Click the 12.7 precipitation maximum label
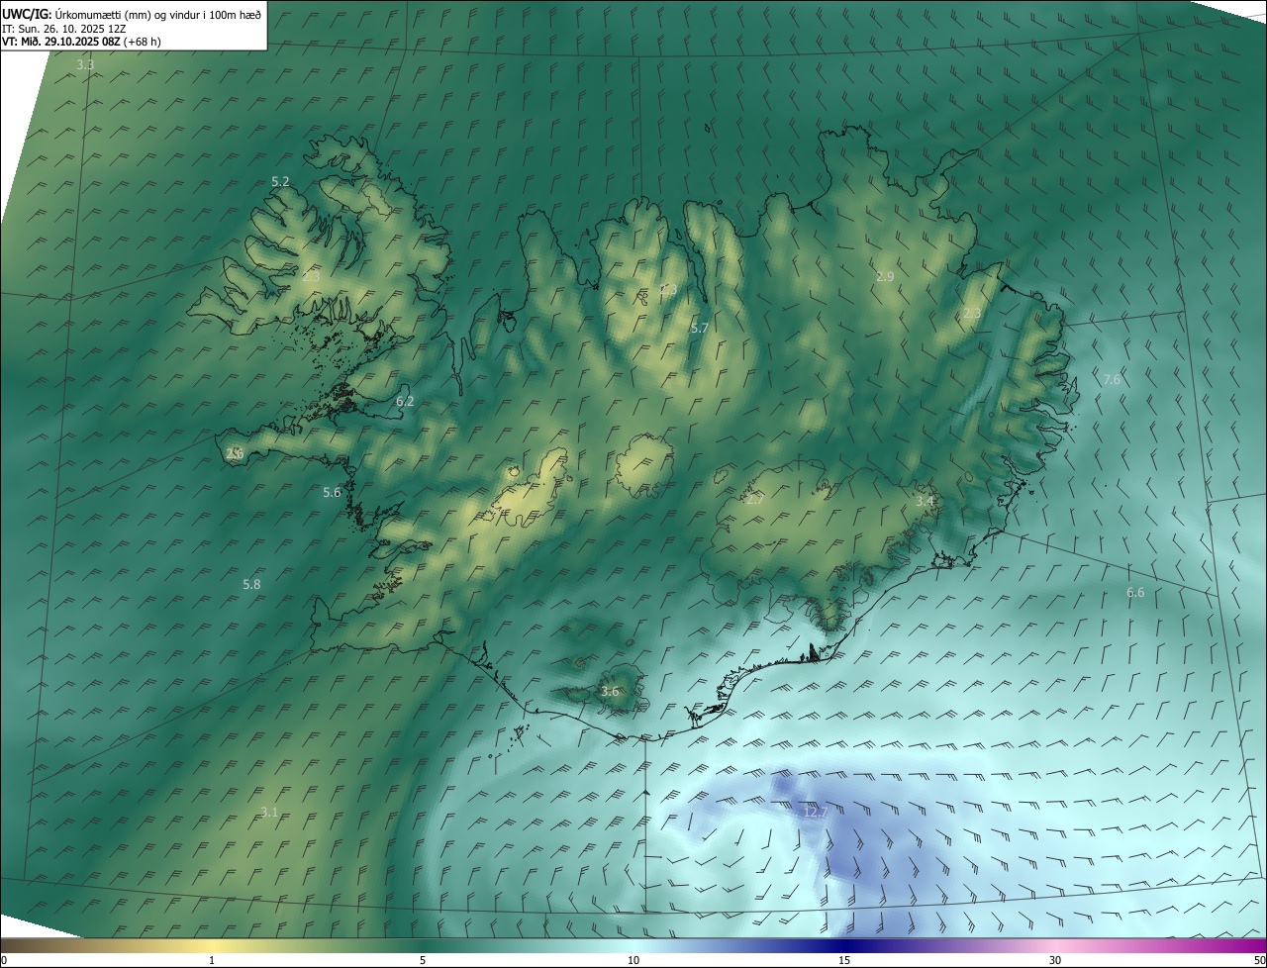This screenshot has width=1267, height=968. pos(815,812)
